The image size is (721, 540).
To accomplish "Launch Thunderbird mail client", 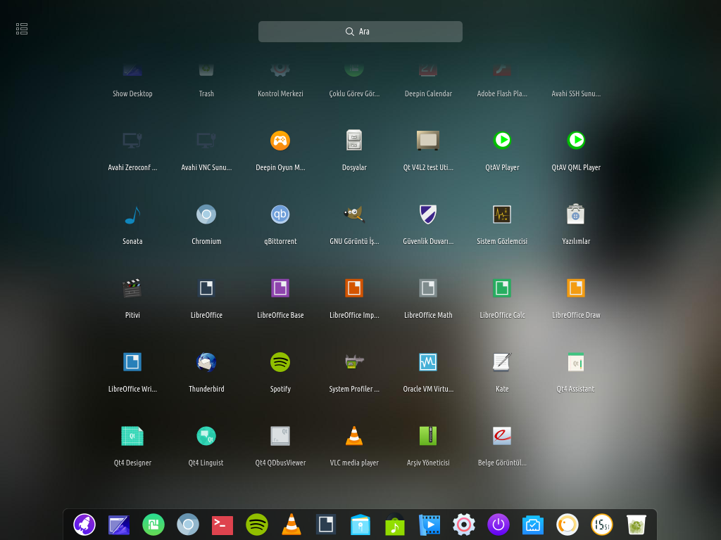I will 206,362.
